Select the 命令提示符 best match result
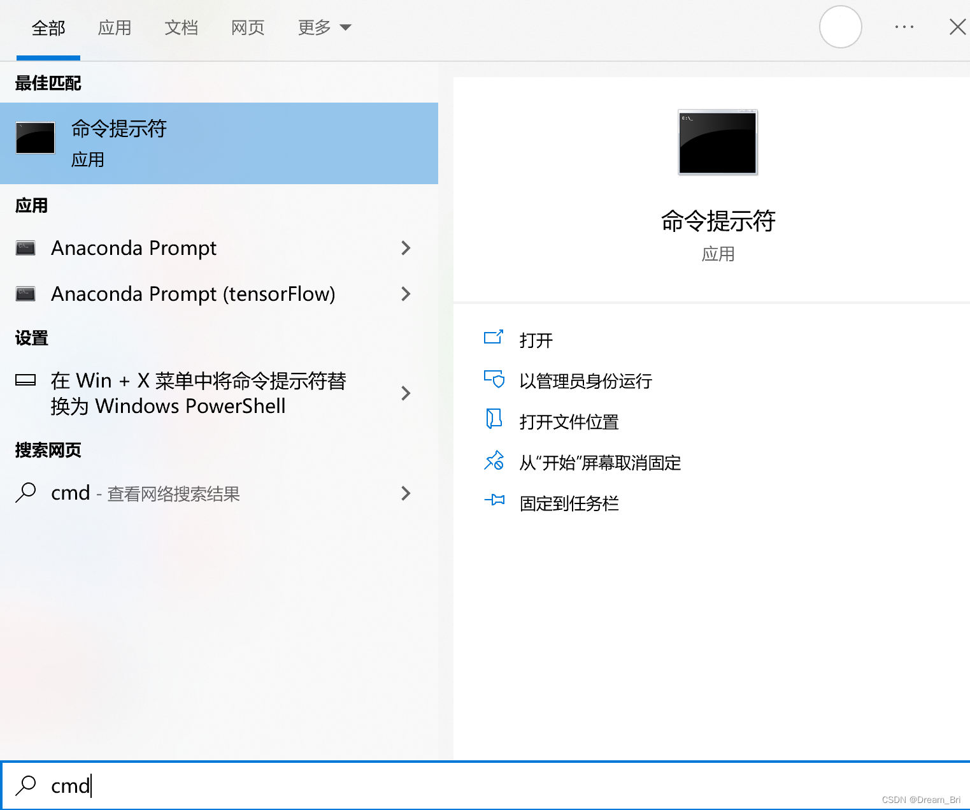The image size is (970, 810). pos(219,143)
